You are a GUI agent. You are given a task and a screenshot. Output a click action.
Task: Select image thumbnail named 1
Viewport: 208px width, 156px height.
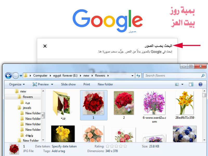(94, 105)
